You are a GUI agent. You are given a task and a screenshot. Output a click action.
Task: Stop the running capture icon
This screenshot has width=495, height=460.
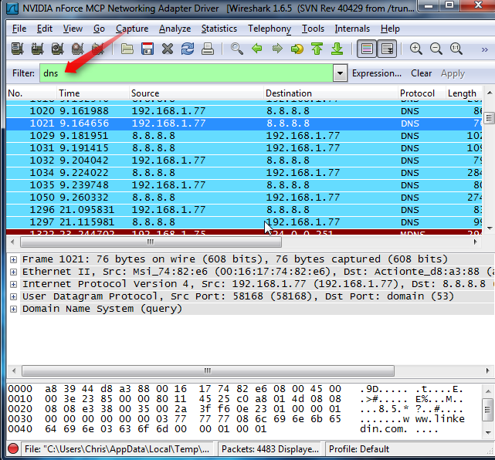point(78,49)
